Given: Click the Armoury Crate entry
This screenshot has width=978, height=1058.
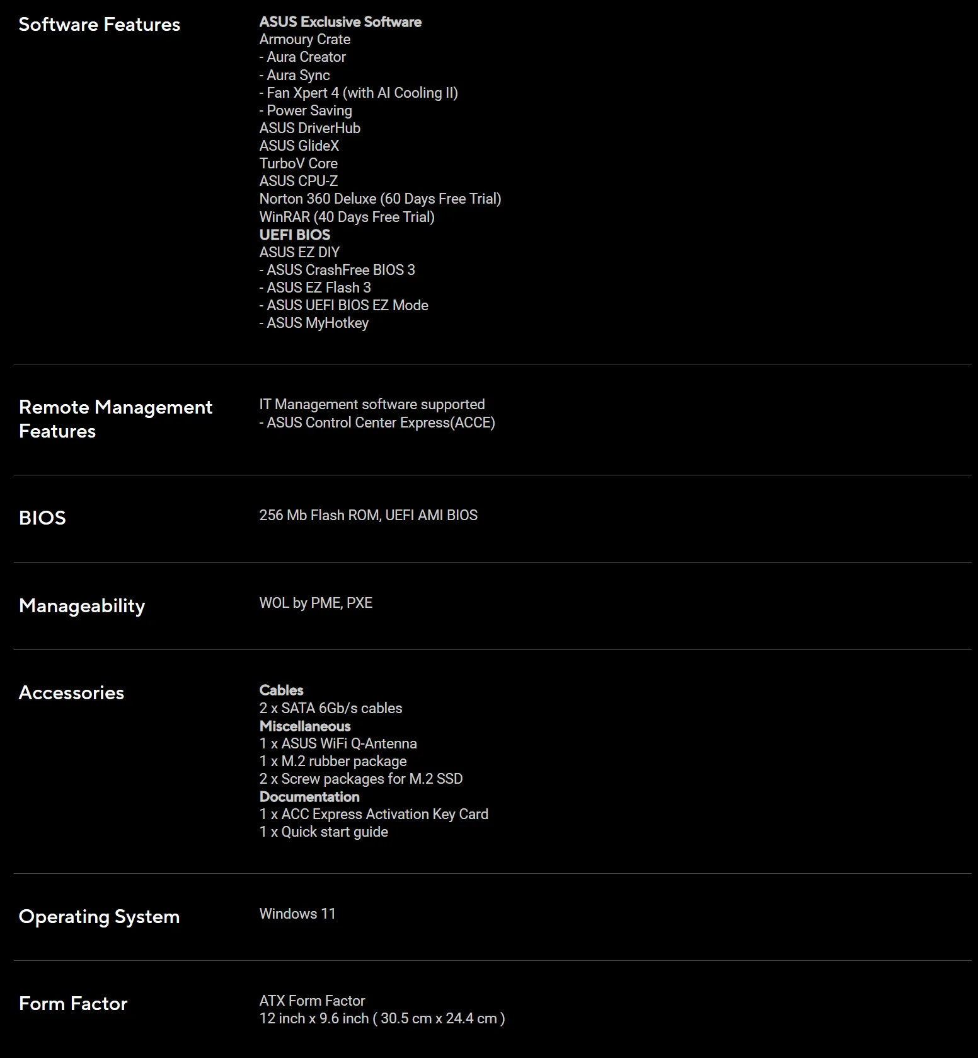Looking at the screenshot, I should 305,40.
